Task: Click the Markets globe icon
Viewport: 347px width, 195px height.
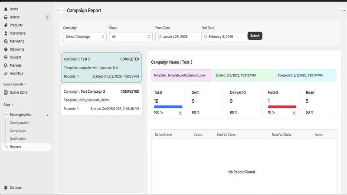Action: point(6,65)
